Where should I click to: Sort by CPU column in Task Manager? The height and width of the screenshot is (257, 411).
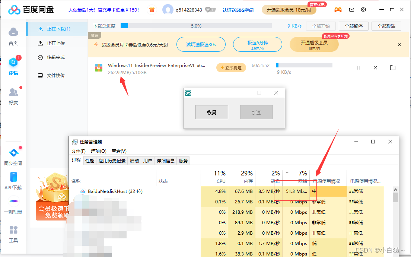(x=214, y=178)
